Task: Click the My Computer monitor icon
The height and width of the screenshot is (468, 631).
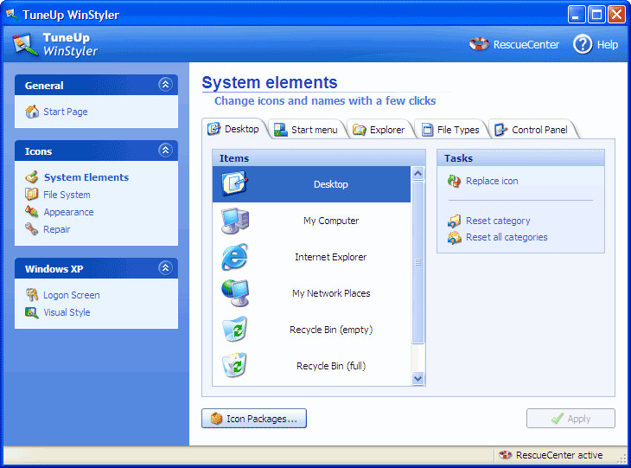Action: tap(235, 221)
